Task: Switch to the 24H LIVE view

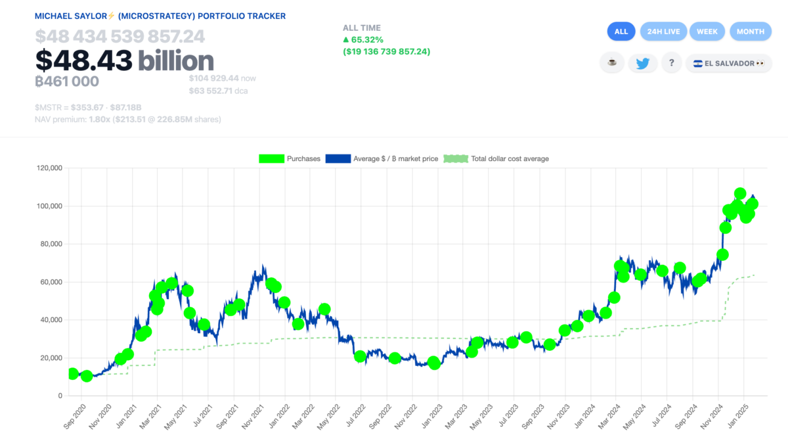Action: (x=663, y=32)
